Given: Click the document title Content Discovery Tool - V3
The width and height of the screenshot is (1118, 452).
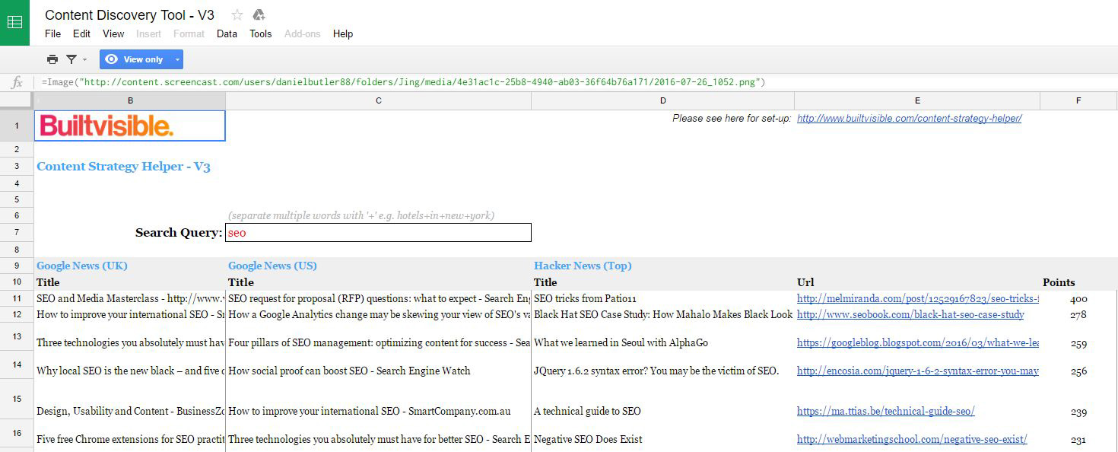Looking at the screenshot, I should pos(129,14).
